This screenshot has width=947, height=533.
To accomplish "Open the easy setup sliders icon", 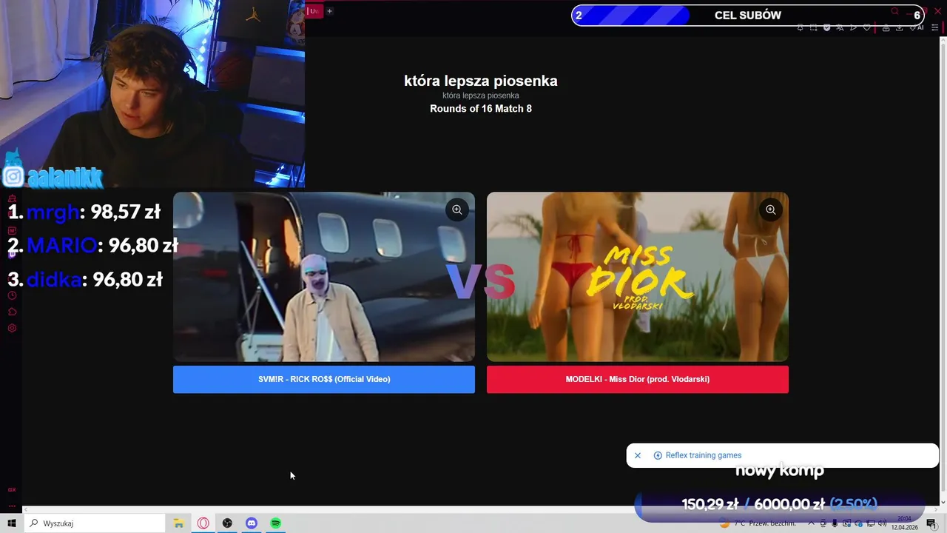I will 934,27.
